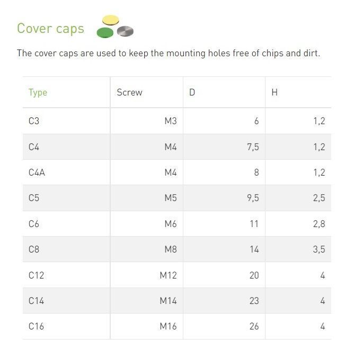Click the H column header
355x356 pixels.
(x=274, y=92)
